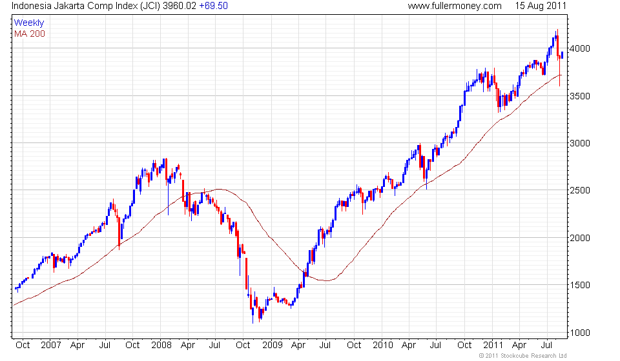Click the 3500 price axis label

[x=580, y=96]
